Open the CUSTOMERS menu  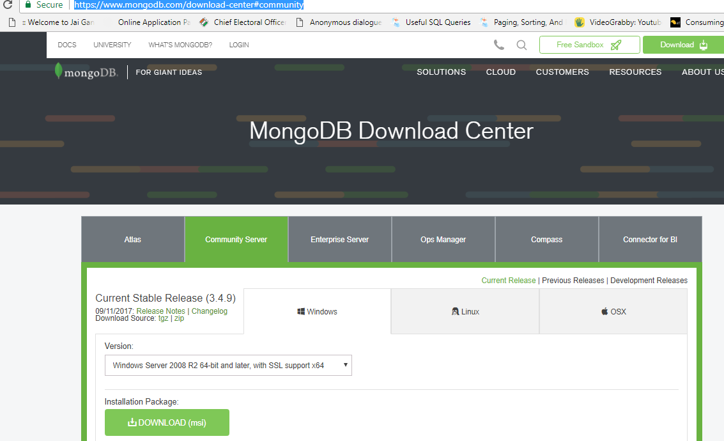[562, 72]
